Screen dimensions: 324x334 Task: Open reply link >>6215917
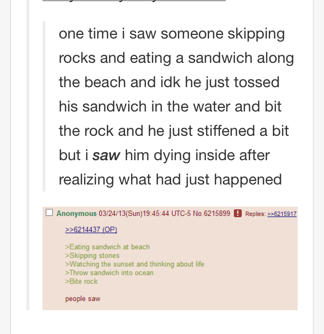click(282, 214)
